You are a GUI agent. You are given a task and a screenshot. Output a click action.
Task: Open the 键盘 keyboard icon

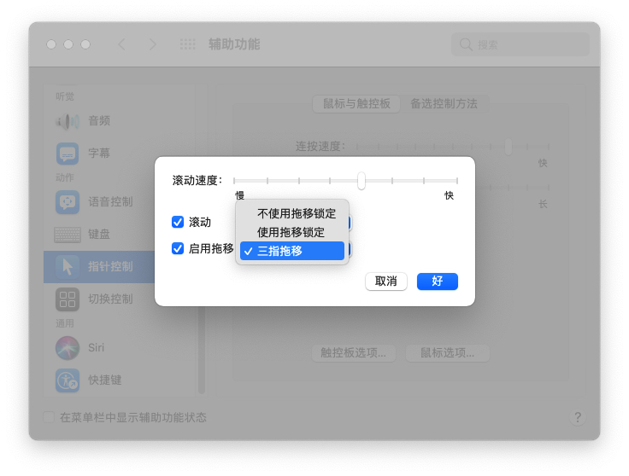[x=67, y=235]
